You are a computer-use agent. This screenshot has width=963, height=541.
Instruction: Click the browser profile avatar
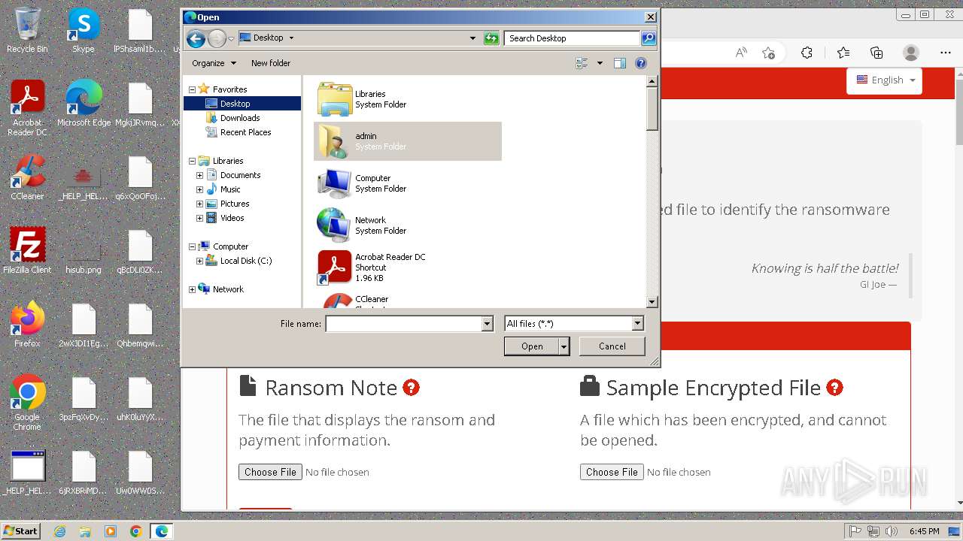pyautogui.click(x=911, y=53)
